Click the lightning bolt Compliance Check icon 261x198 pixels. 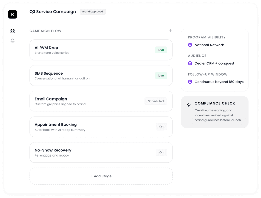click(189, 104)
